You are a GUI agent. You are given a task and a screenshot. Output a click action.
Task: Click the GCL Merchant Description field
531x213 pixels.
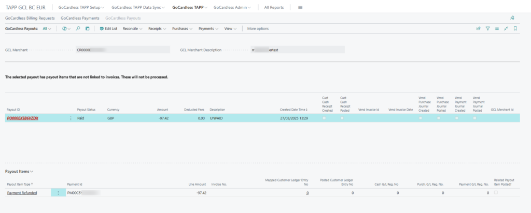pos(297,50)
